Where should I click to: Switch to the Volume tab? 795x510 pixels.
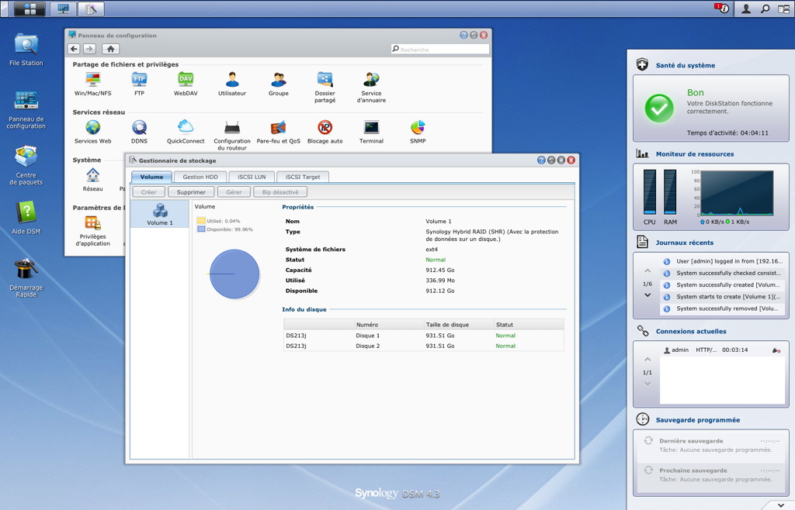coord(151,177)
